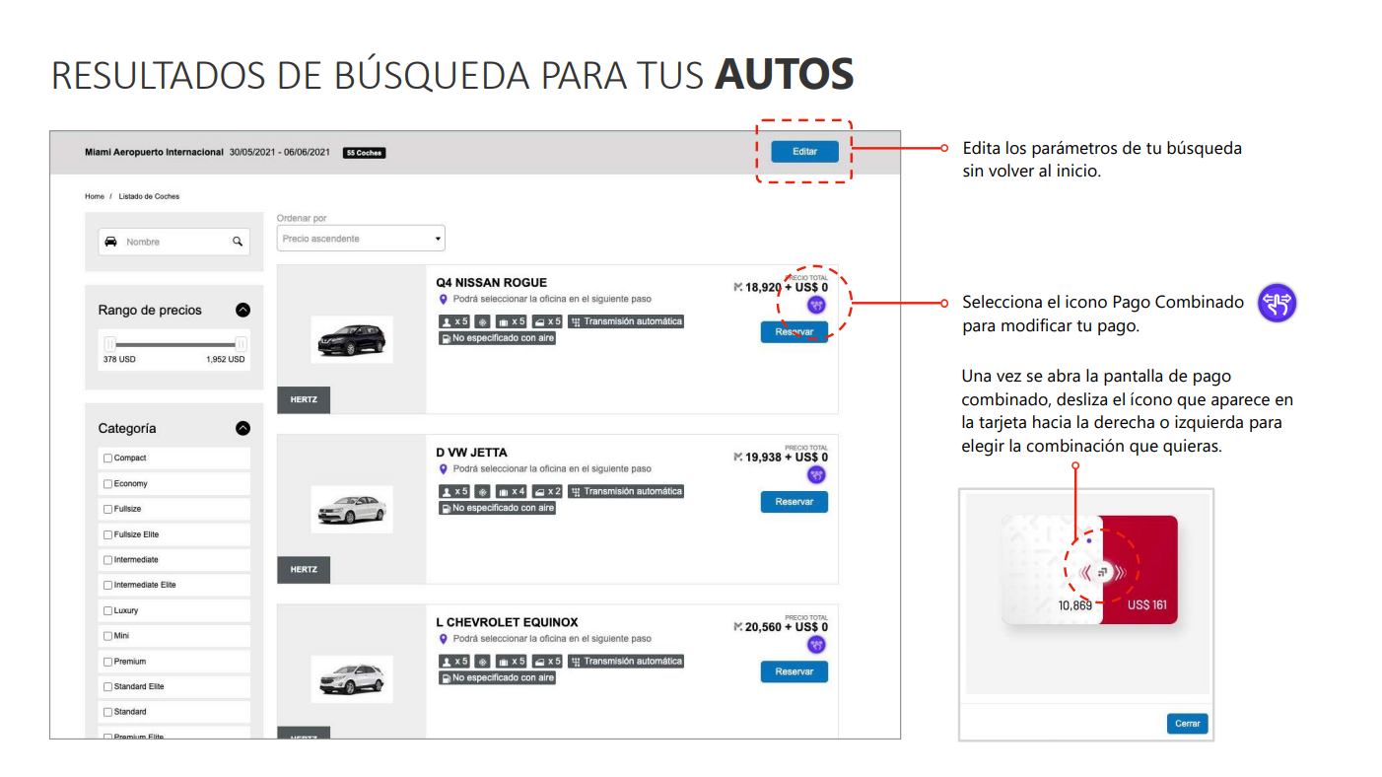Click the Editar search button
Image resolution: width=1382 pixels, height=777 pixels.
[804, 152]
